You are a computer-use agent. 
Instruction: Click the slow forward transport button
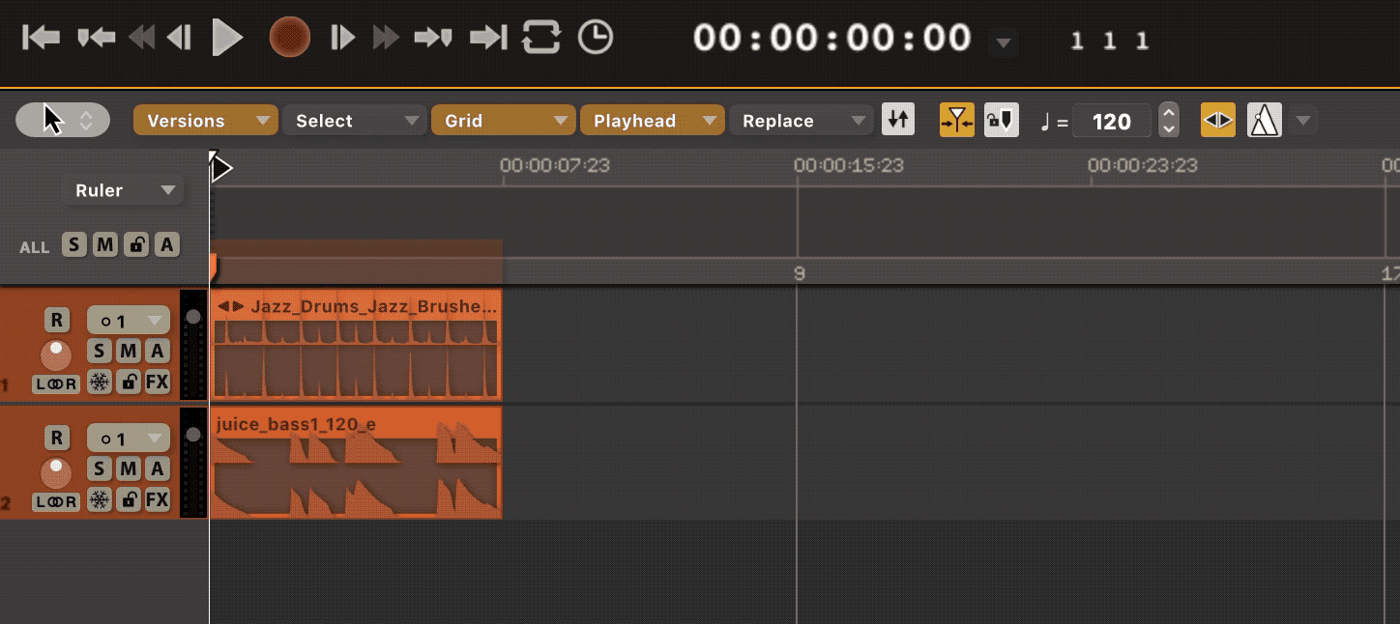pyautogui.click(x=342, y=38)
